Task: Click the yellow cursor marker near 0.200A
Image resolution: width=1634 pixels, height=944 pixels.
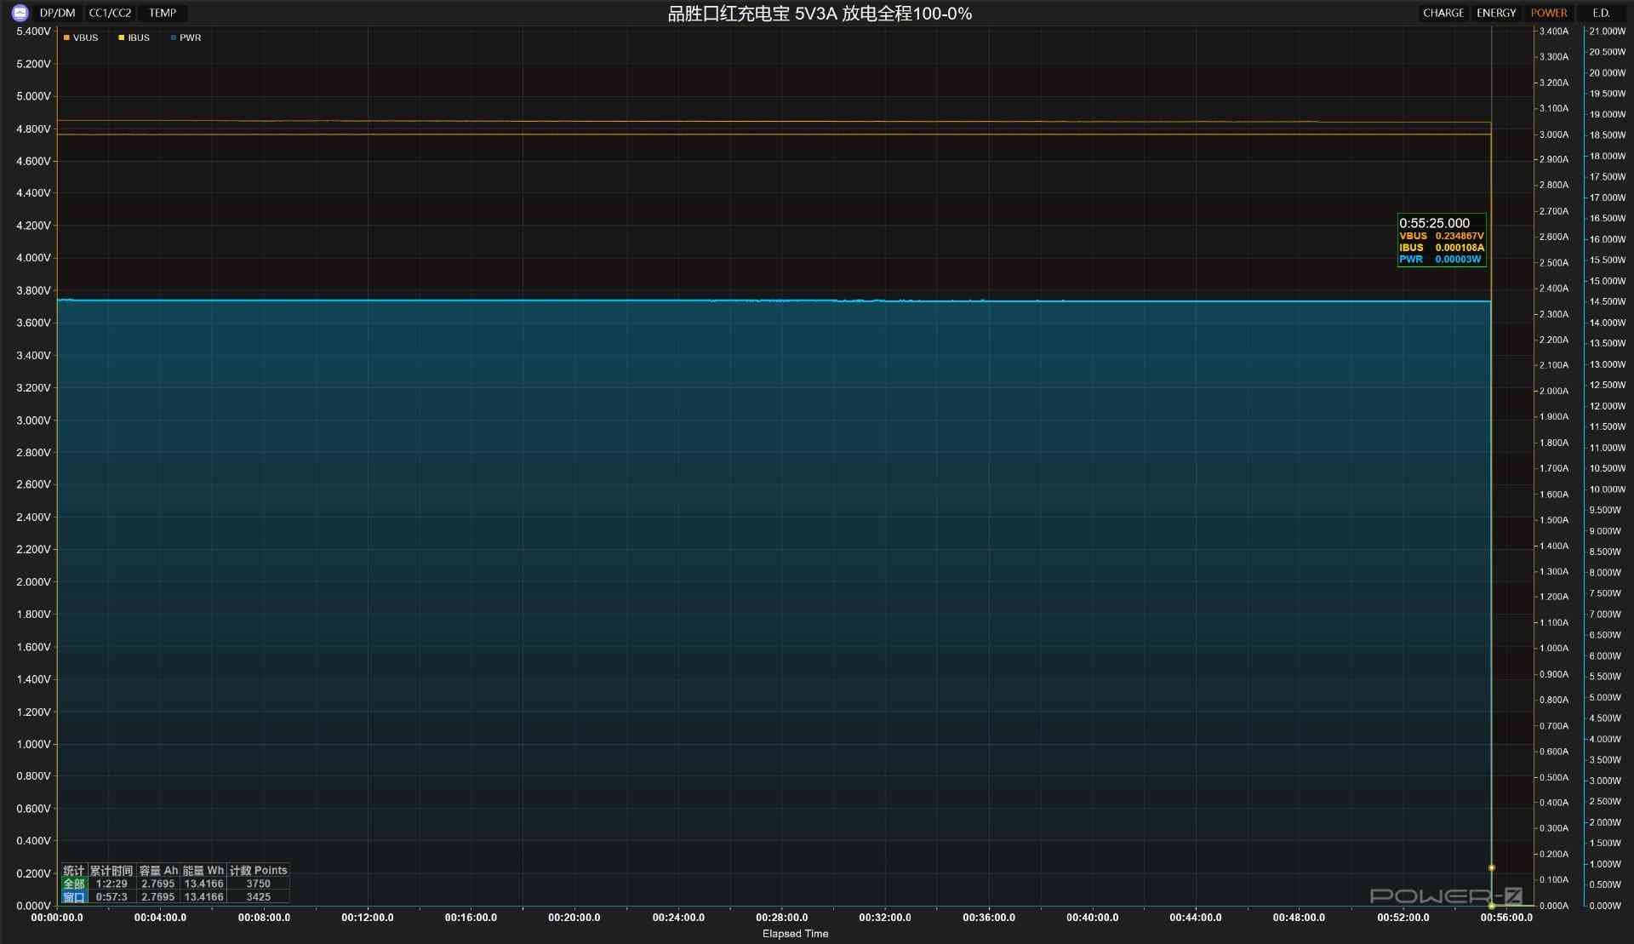Action: [x=1491, y=867]
